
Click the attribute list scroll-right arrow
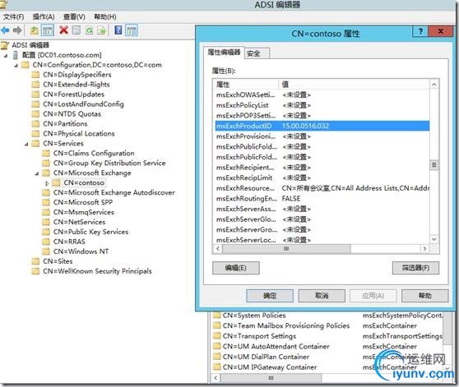(x=424, y=249)
